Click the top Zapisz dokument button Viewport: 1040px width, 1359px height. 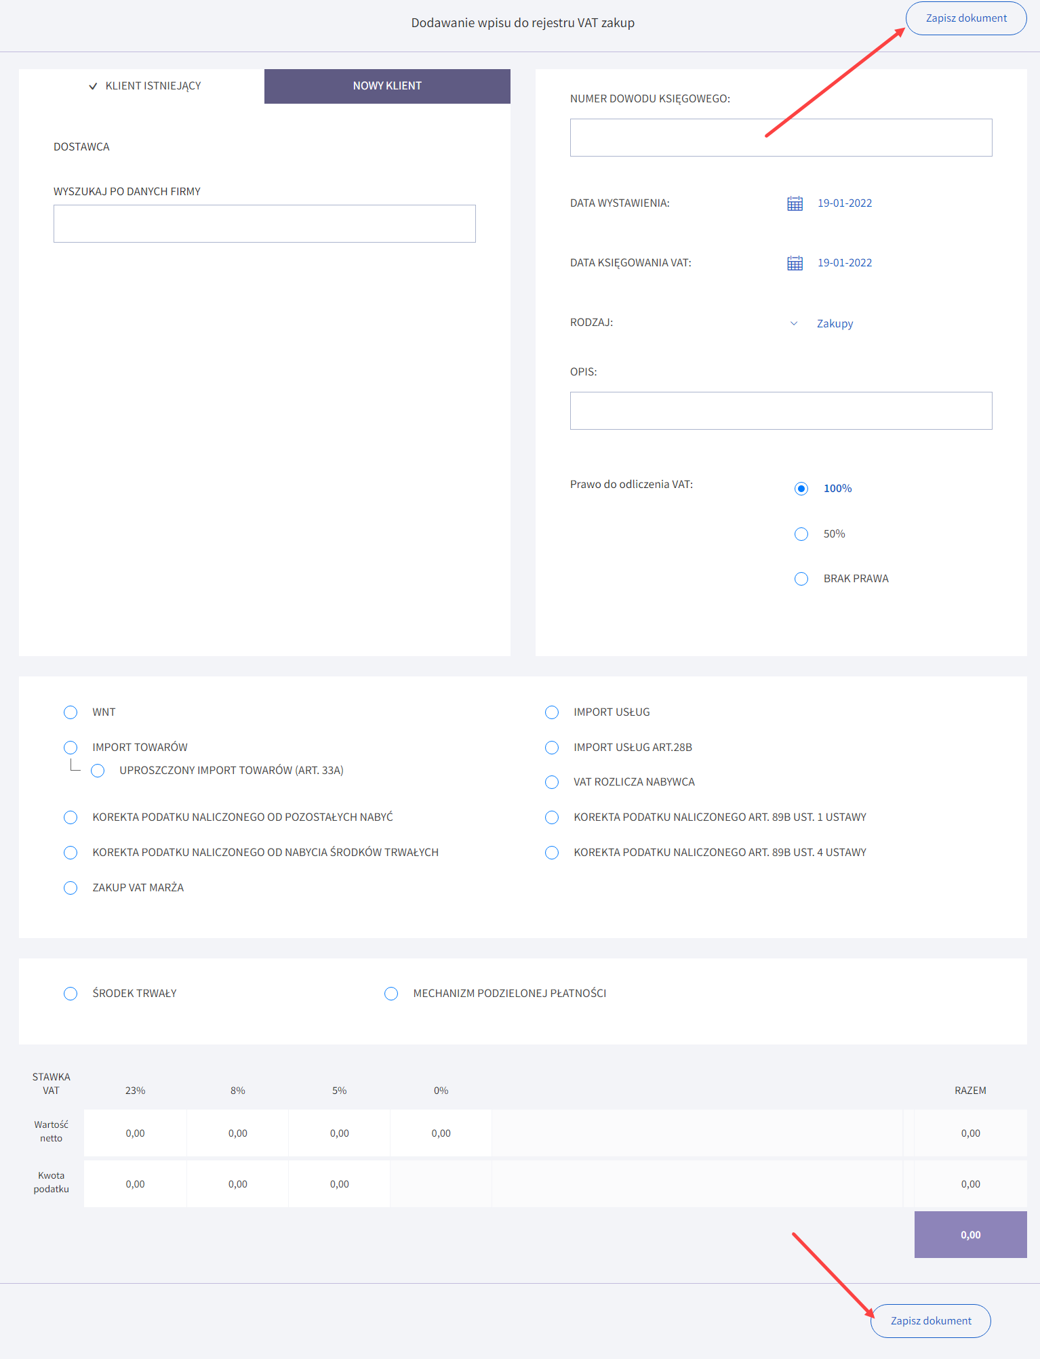coord(966,18)
